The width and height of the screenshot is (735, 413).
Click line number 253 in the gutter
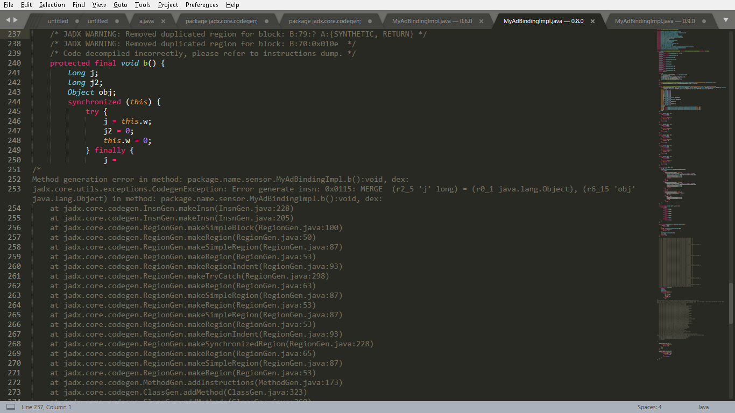pos(14,189)
